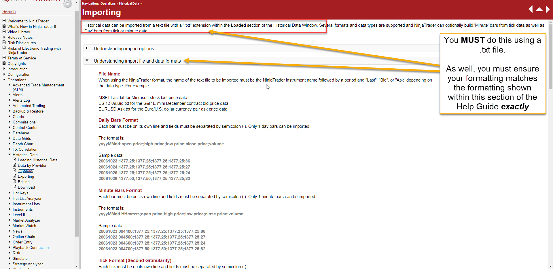Expand the Alerts tree node
This screenshot has width=553, height=269.
tap(10, 95)
